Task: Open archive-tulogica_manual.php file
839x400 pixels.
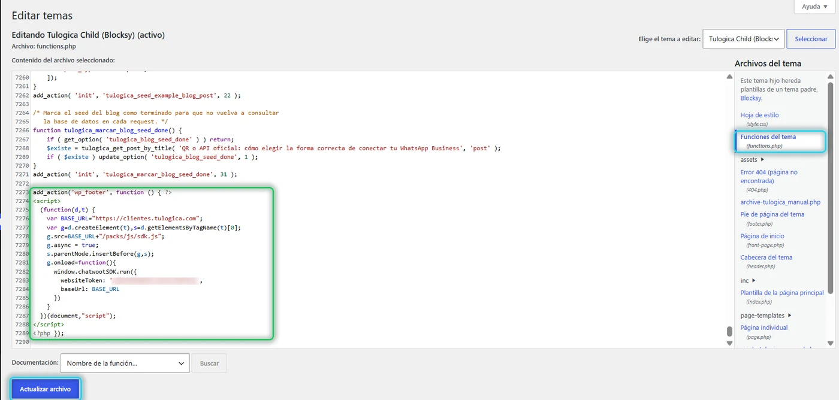Action: pos(780,202)
